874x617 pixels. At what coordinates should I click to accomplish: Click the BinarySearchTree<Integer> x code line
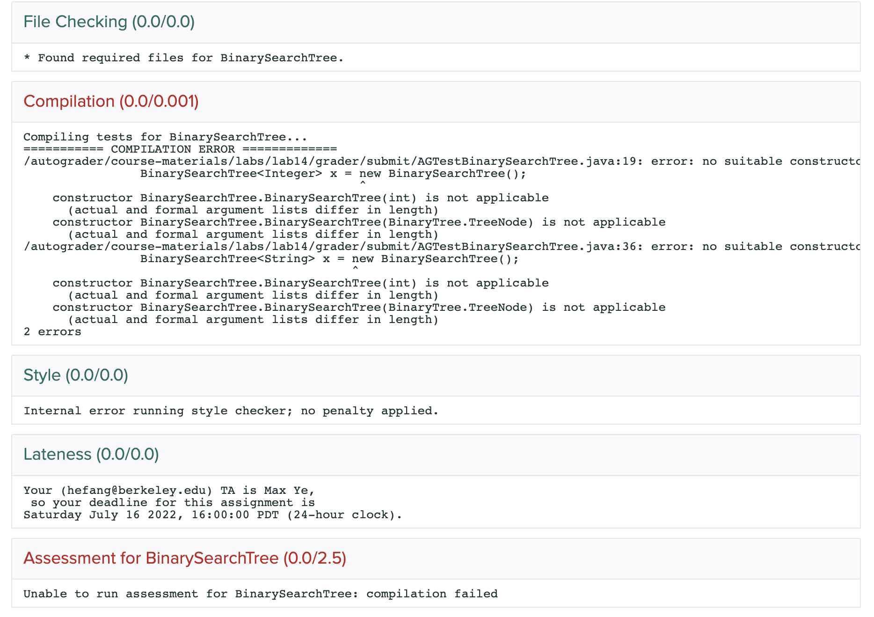point(333,174)
